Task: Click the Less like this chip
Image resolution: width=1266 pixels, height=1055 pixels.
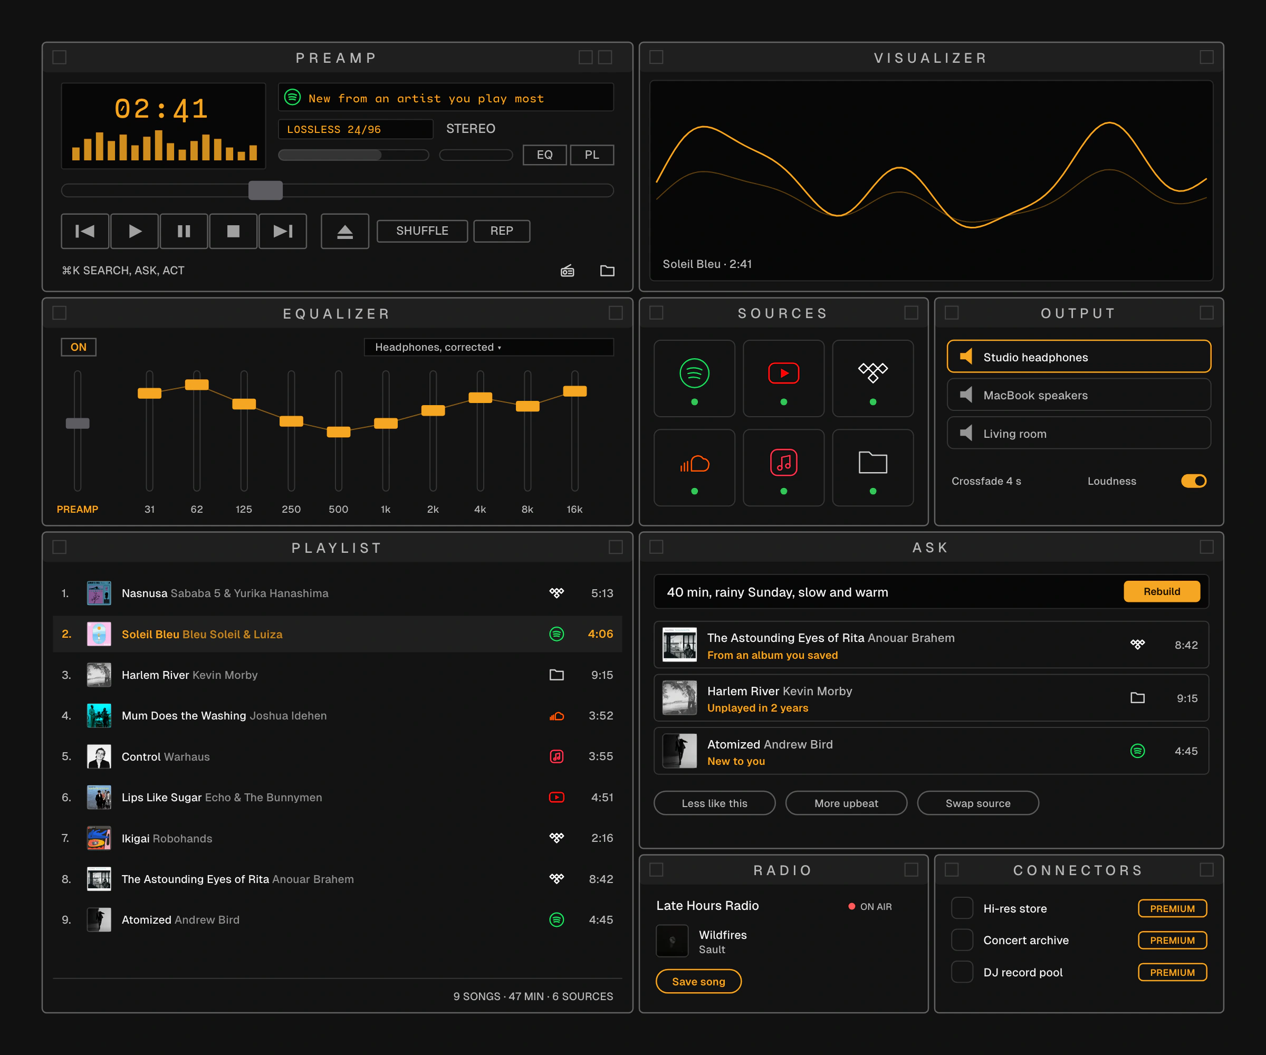Action: 714,803
